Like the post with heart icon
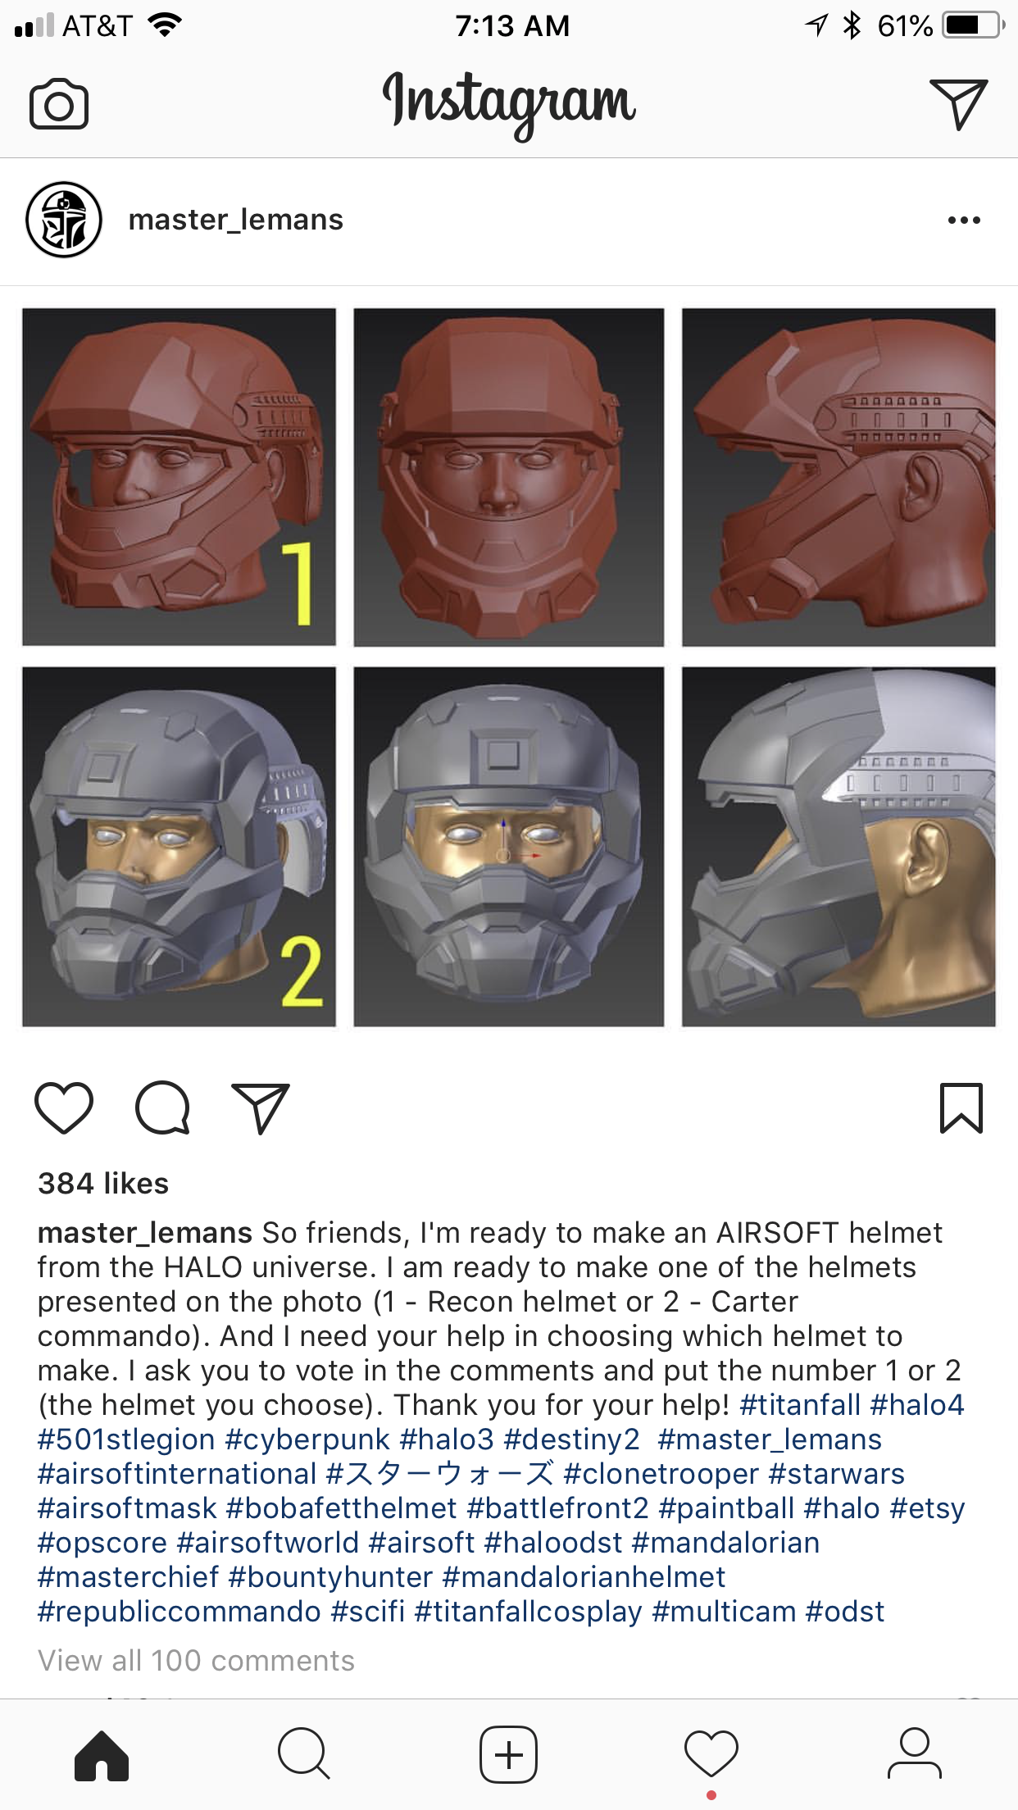The width and height of the screenshot is (1018, 1810). (x=64, y=1108)
